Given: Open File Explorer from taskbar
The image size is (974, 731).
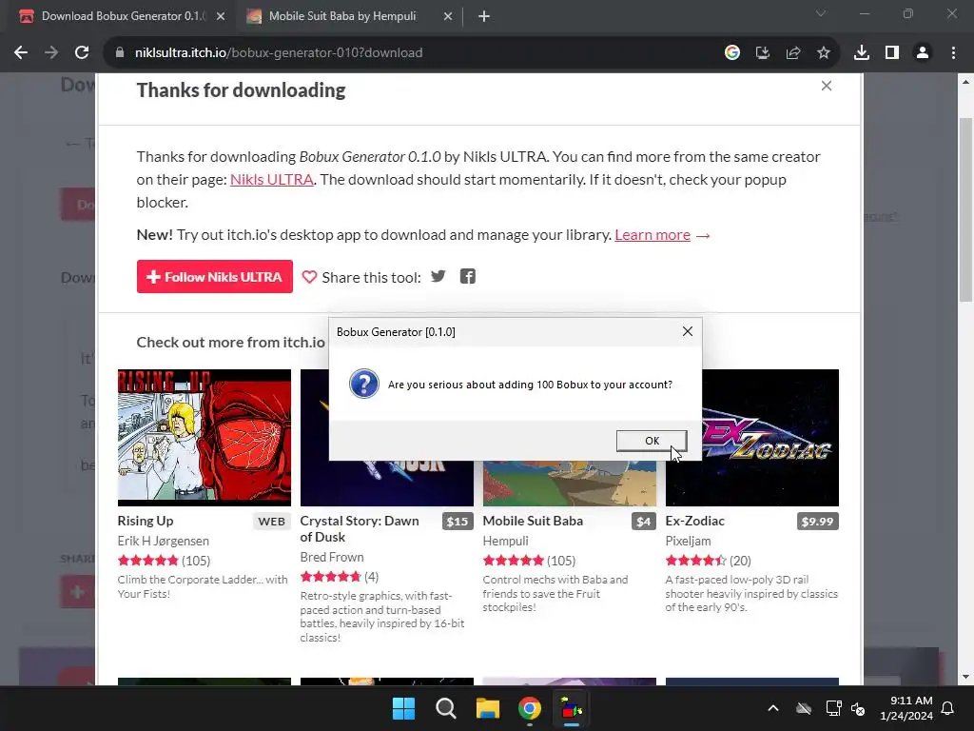Looking at the screenshot, I should click(488, 708).
